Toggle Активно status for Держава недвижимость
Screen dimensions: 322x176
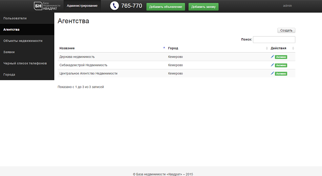click(x=281, y=57)
